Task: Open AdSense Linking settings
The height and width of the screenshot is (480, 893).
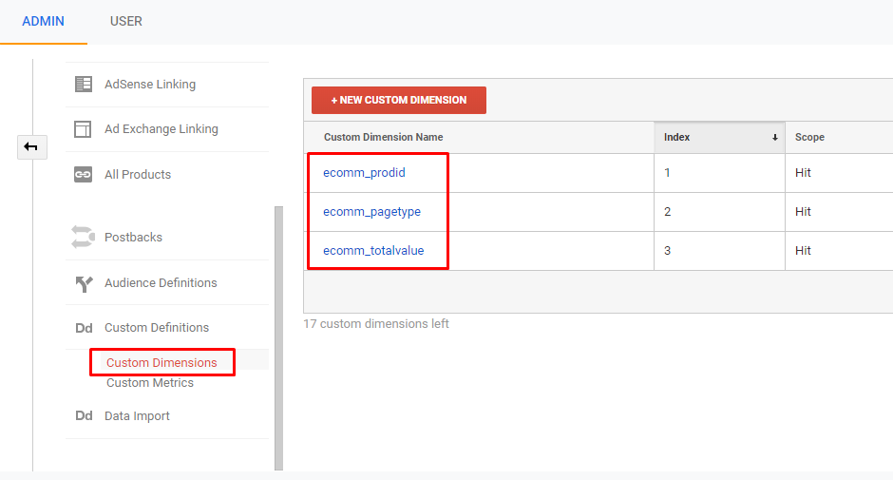Action: pyautogui.click(x=150, y=84)
